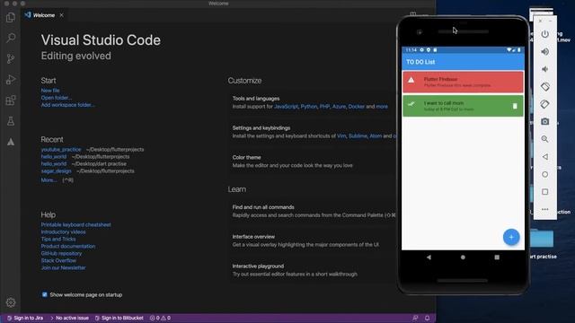The width and height of the screenshot is (575, 323).
Task: Open Stack Overflow link
Action: coord(58,261)
